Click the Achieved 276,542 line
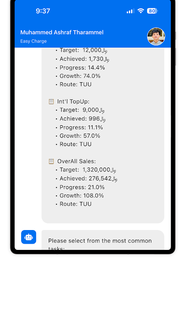The height and width of the screenshot is (331, 186). pyautogui.click(x=86, y=179)
